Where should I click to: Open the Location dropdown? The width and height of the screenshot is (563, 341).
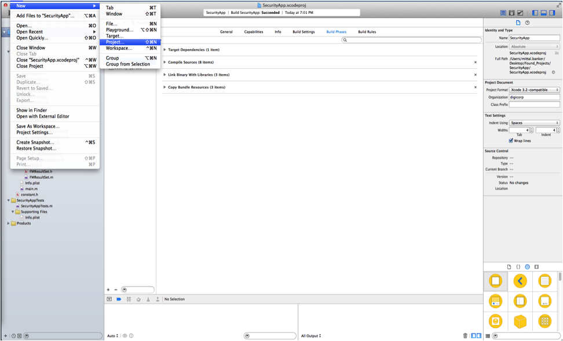tap(534, 47)
